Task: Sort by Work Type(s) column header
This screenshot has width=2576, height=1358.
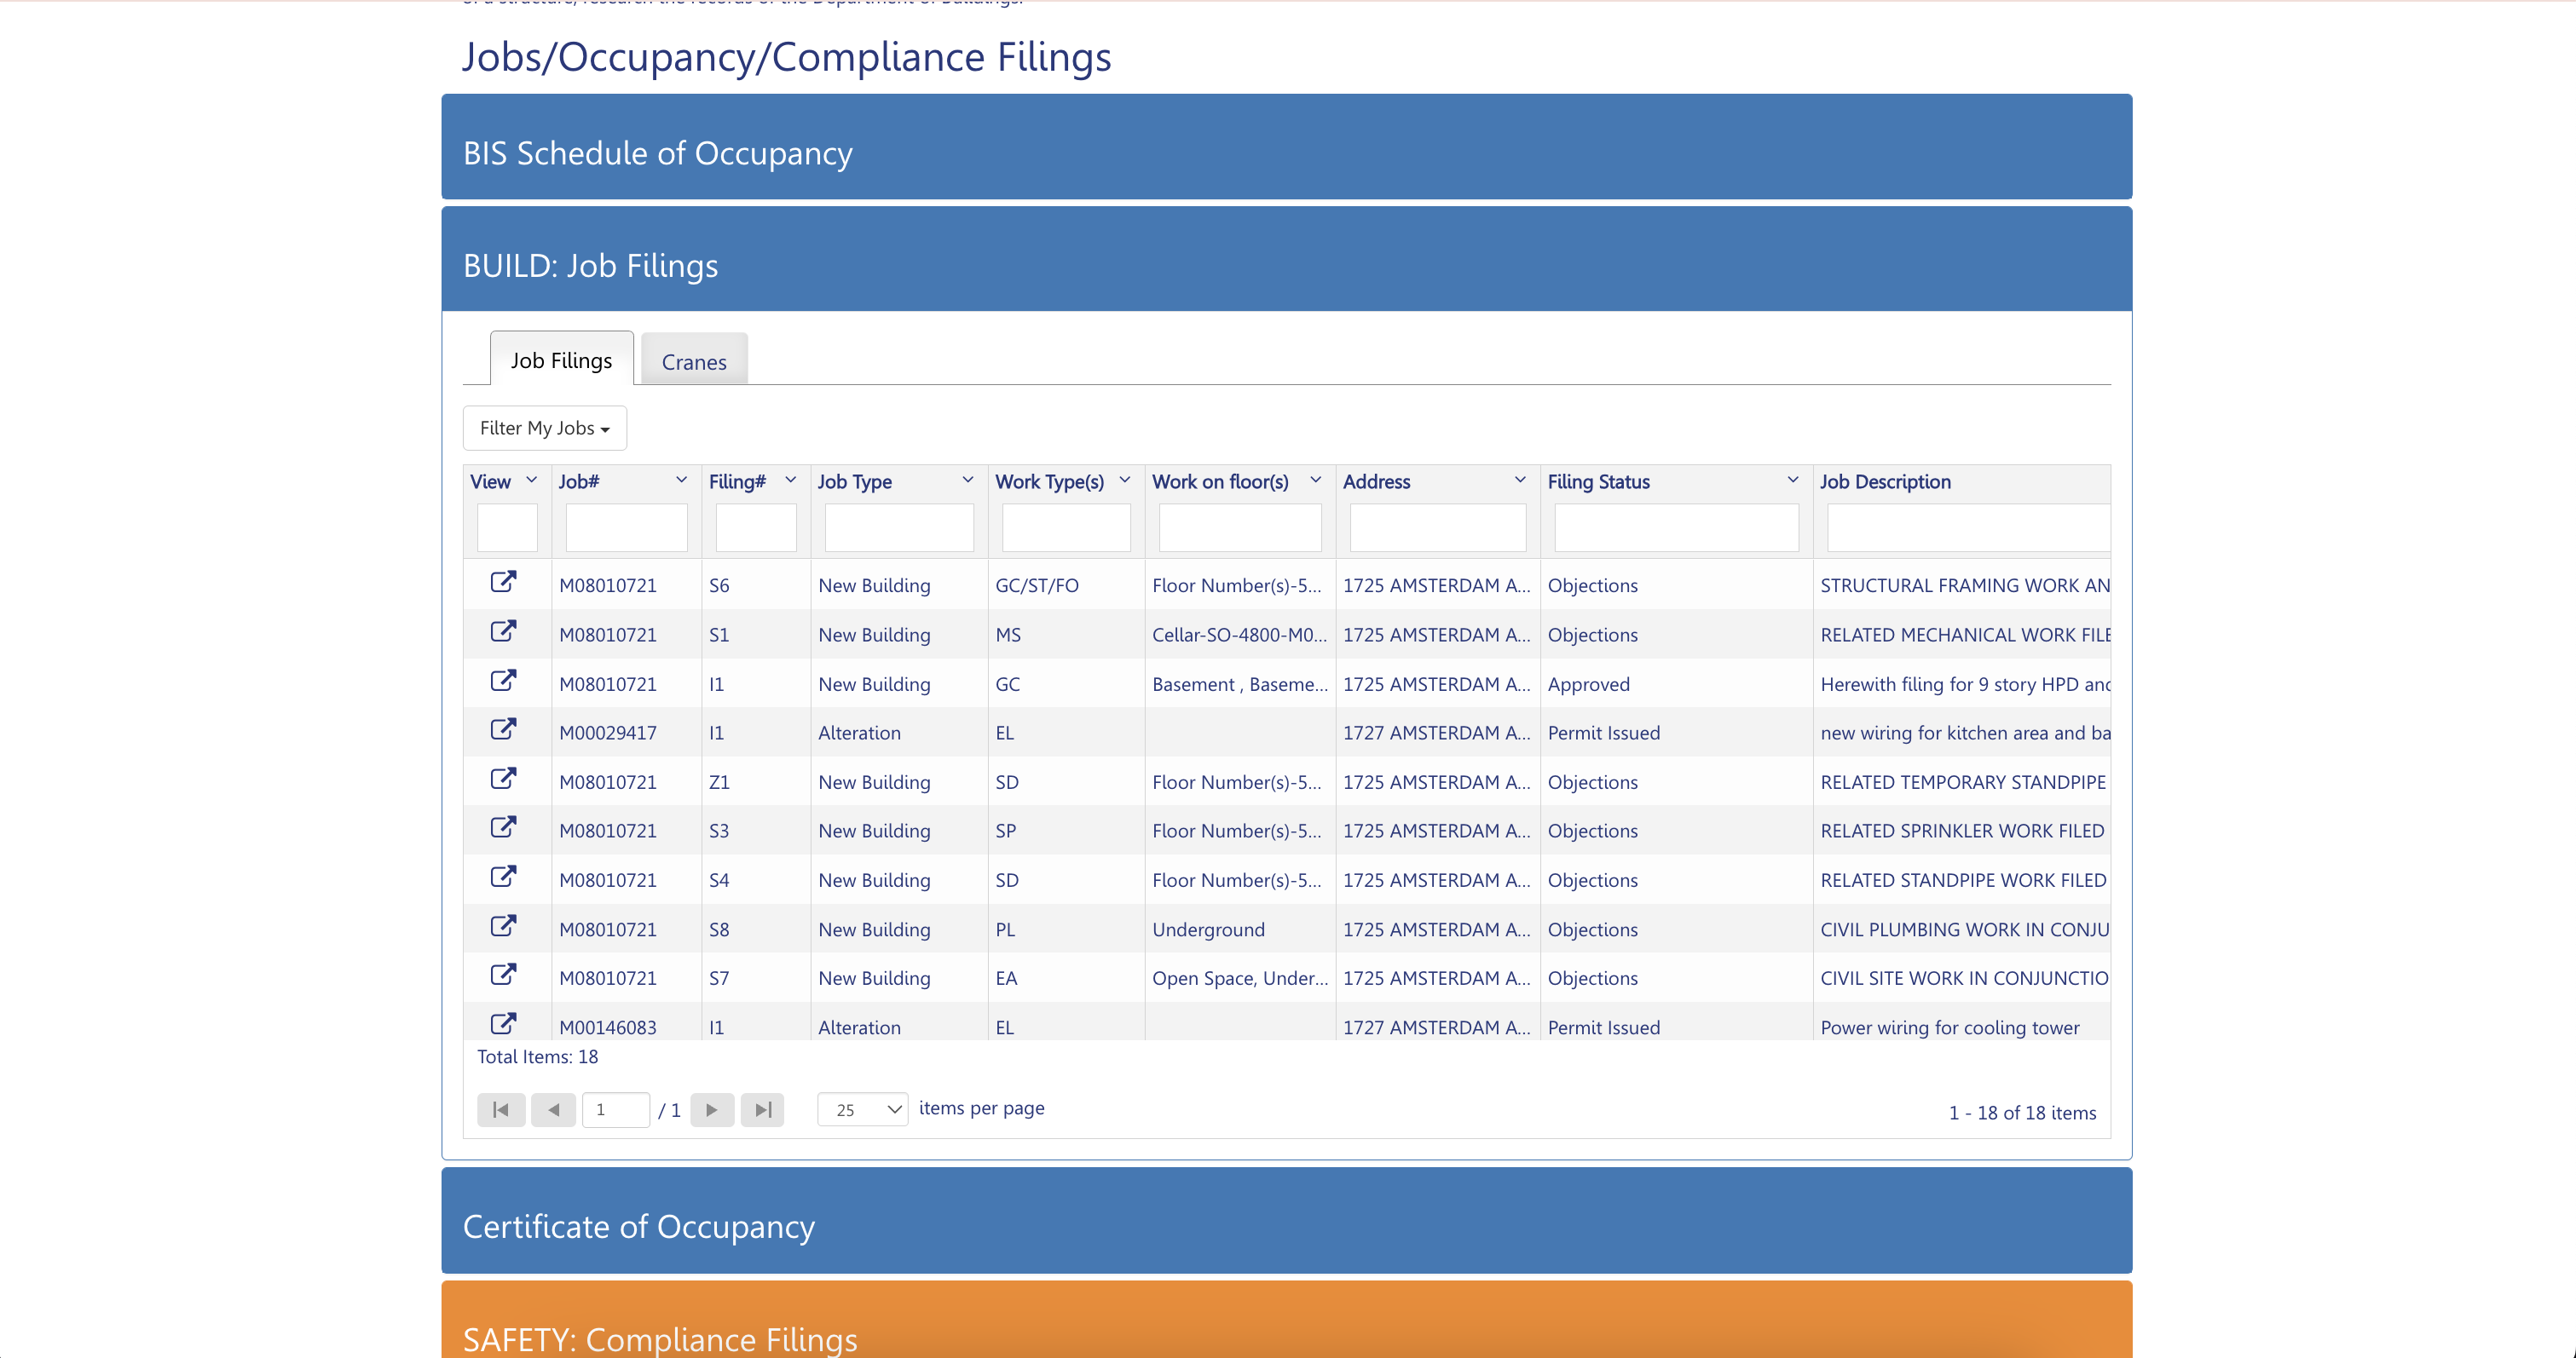Action: click(x=1050, y=481)
